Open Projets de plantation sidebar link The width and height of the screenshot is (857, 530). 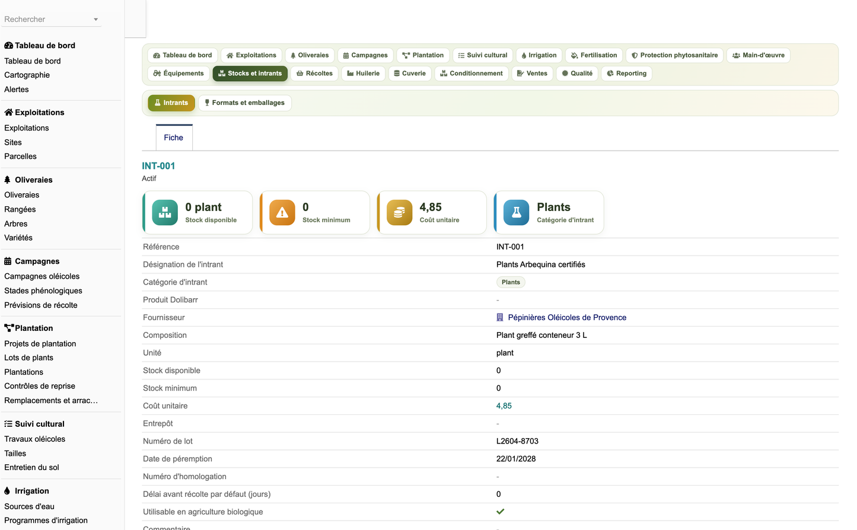[x=40, y=344]
